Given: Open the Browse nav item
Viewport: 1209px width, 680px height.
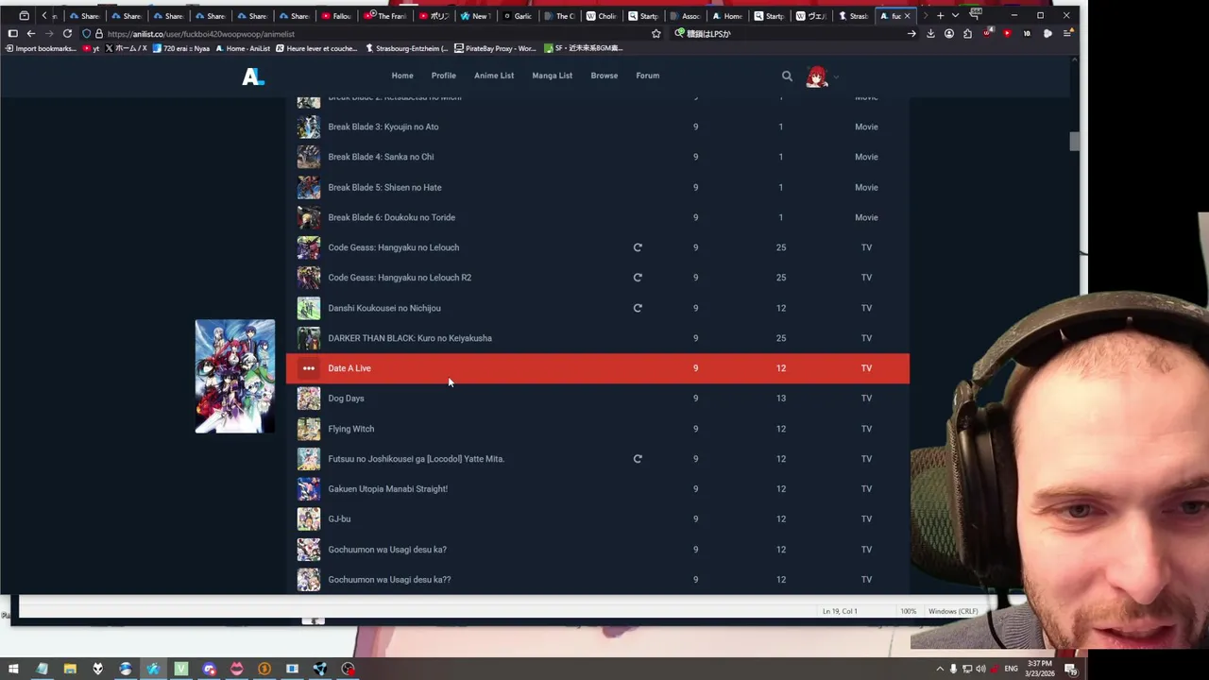Looking at the screenshot, I should [604, 76].
